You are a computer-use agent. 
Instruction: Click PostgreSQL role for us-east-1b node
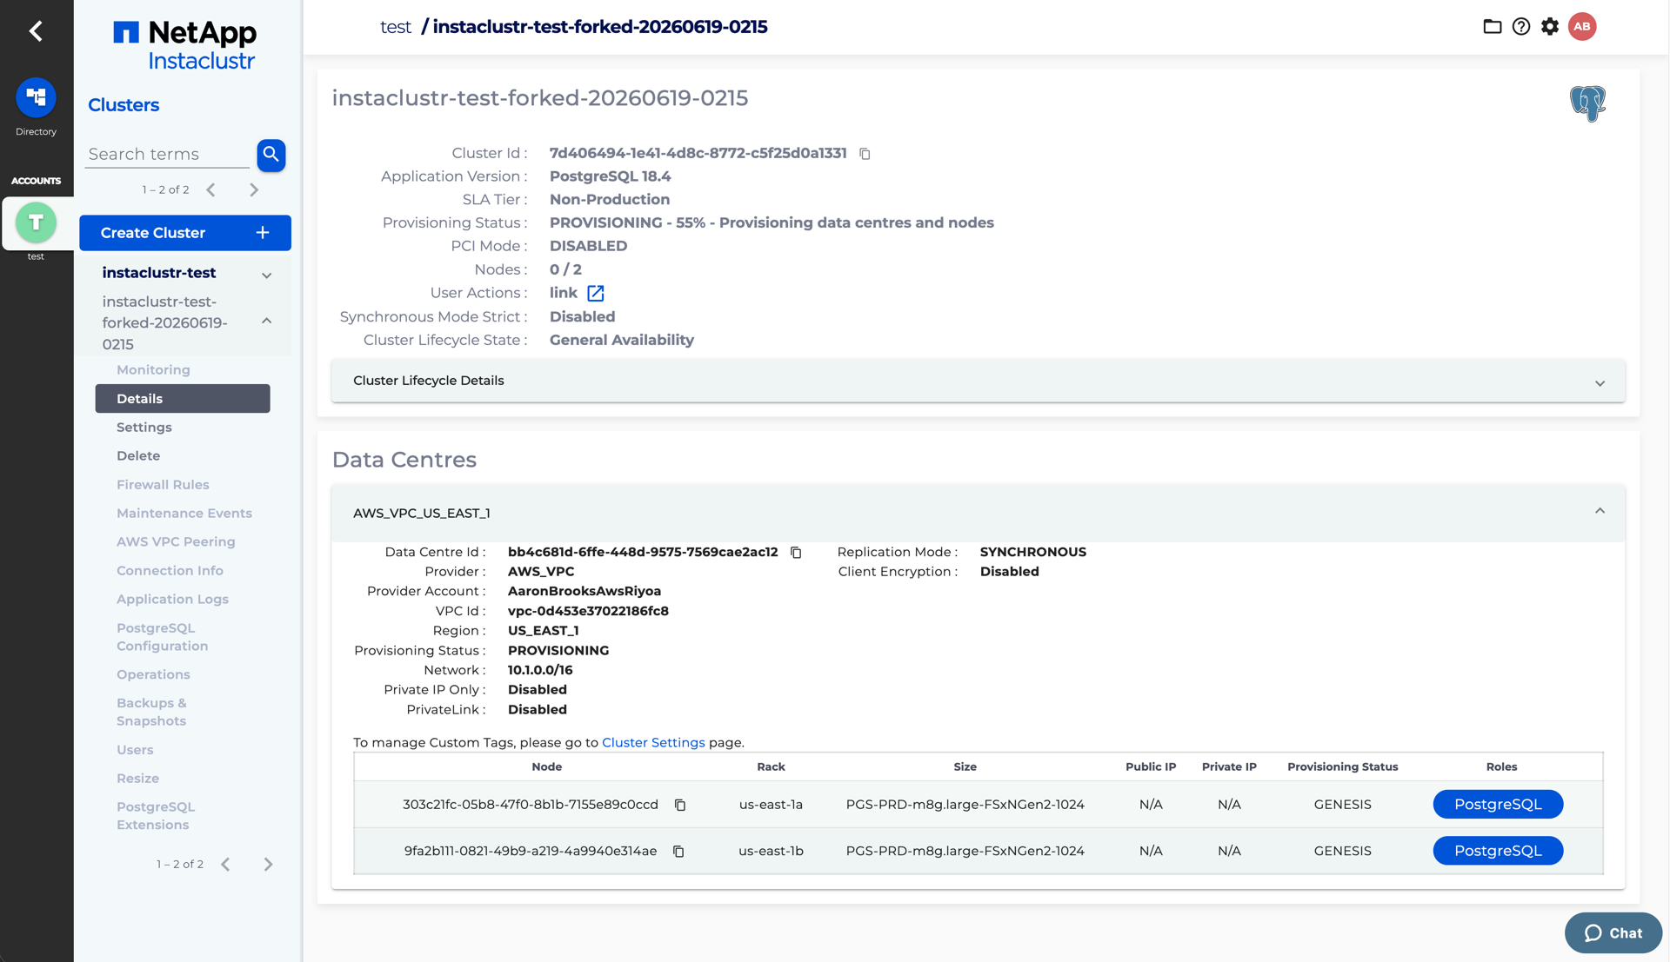1498,852
